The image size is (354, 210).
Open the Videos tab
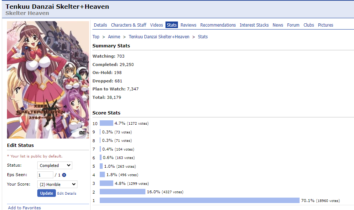pyautogui.click(x=156, y=25)
